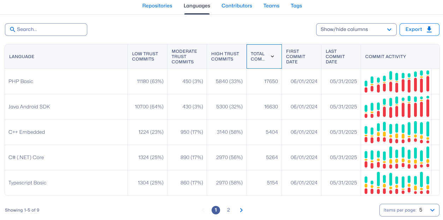The width and height of the screenshot is (443, 220).
Task: Click the Total Commits sort arrow
Action: pyautogui.click(x=272, y=56)
